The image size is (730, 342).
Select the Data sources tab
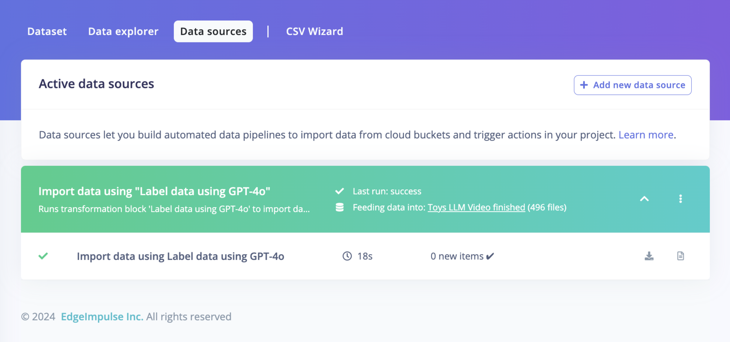point(213,31)
